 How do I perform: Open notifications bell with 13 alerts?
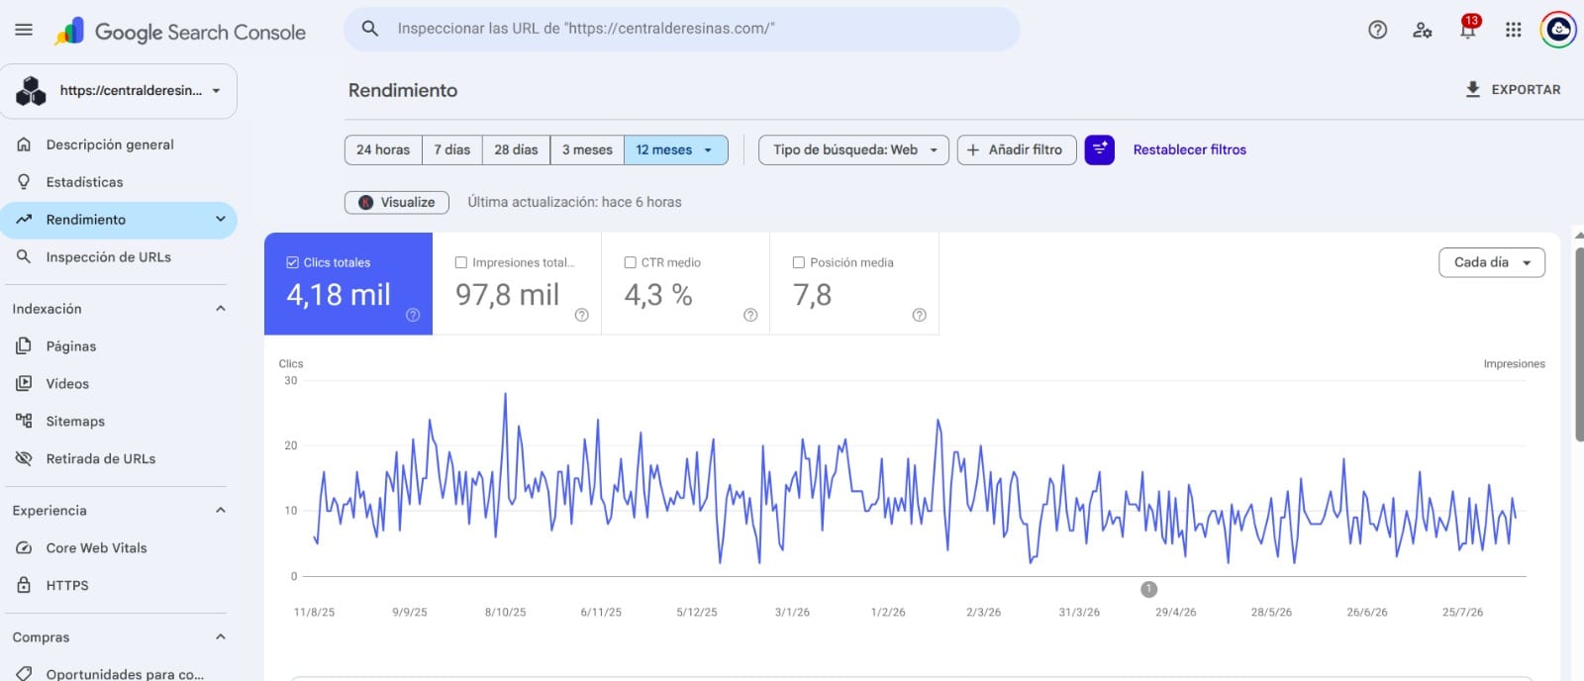point(1468,28)
